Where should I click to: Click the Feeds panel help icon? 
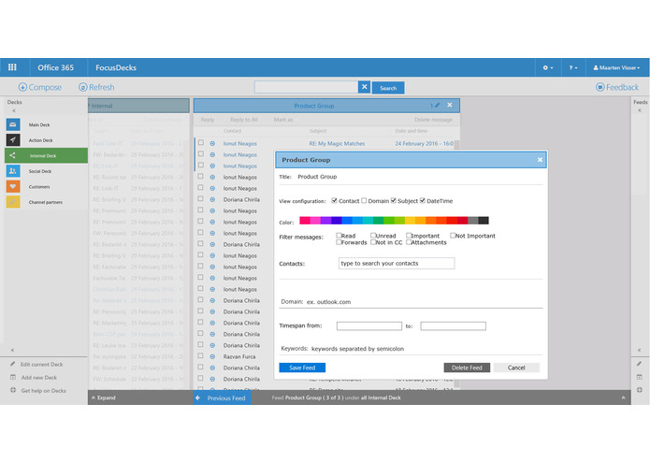click(639, 390)
